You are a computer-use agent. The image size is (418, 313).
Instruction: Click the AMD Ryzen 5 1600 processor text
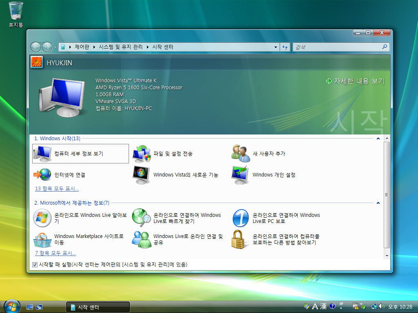click(139, 88)
